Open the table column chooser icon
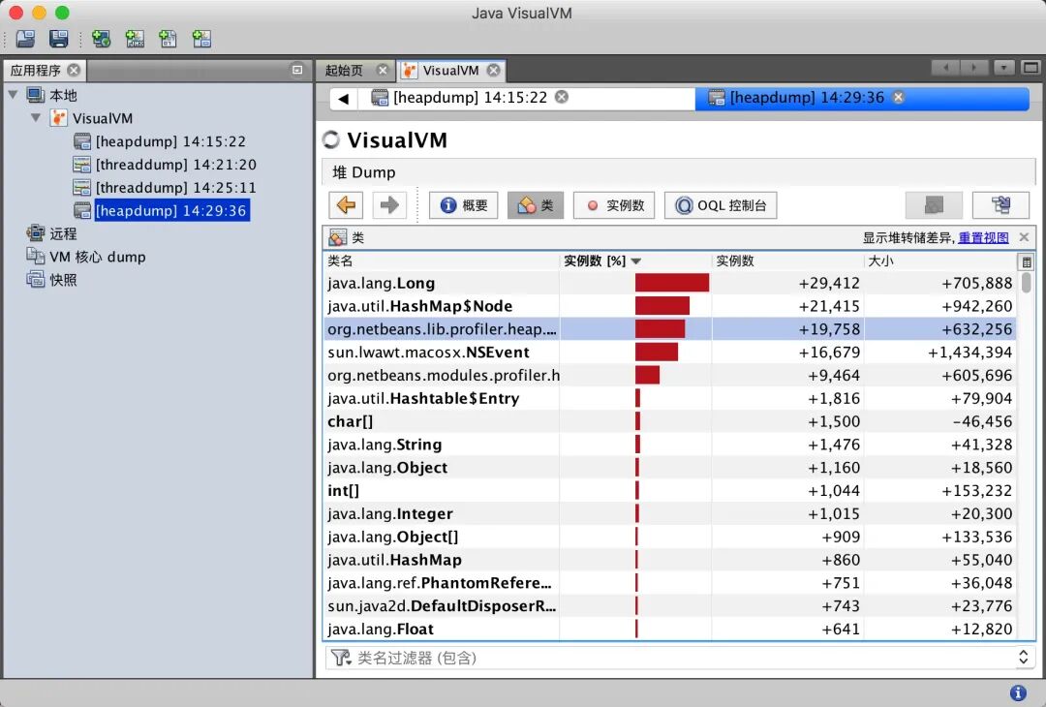This screenshot has width=1046, height=707. (1027, 261)
